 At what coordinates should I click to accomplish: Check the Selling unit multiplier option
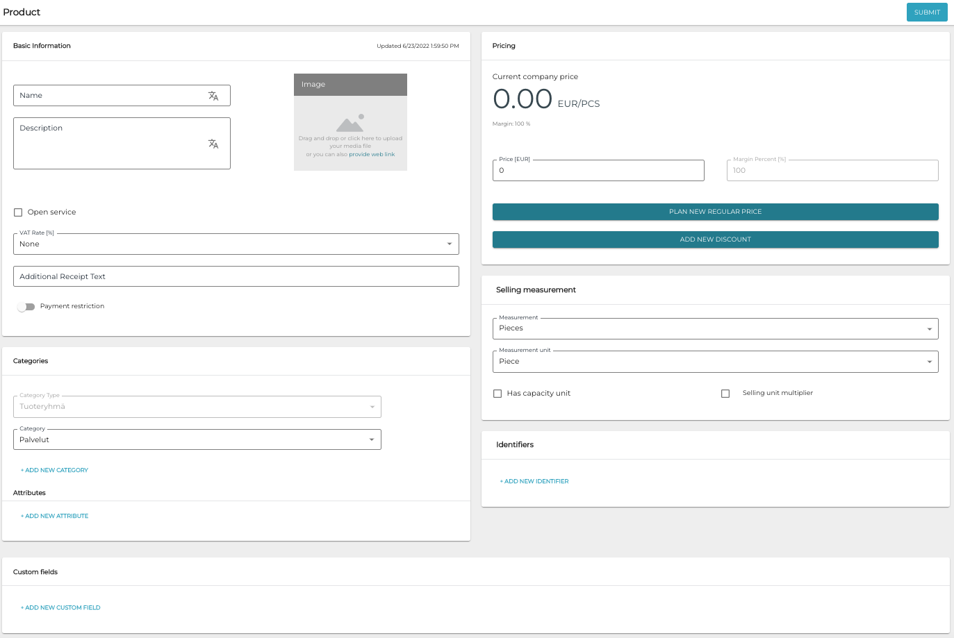(725, 393)
